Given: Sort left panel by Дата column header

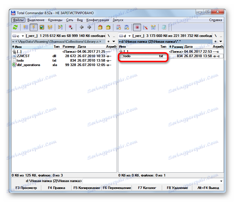Looking at the screenshot, I should (x=91, y=47).
